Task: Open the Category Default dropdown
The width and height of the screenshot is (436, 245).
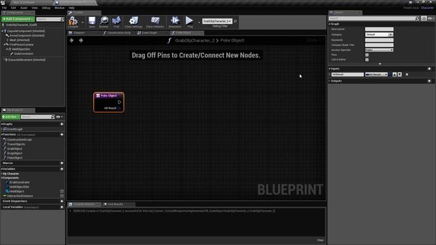Action: coord(379,35)
